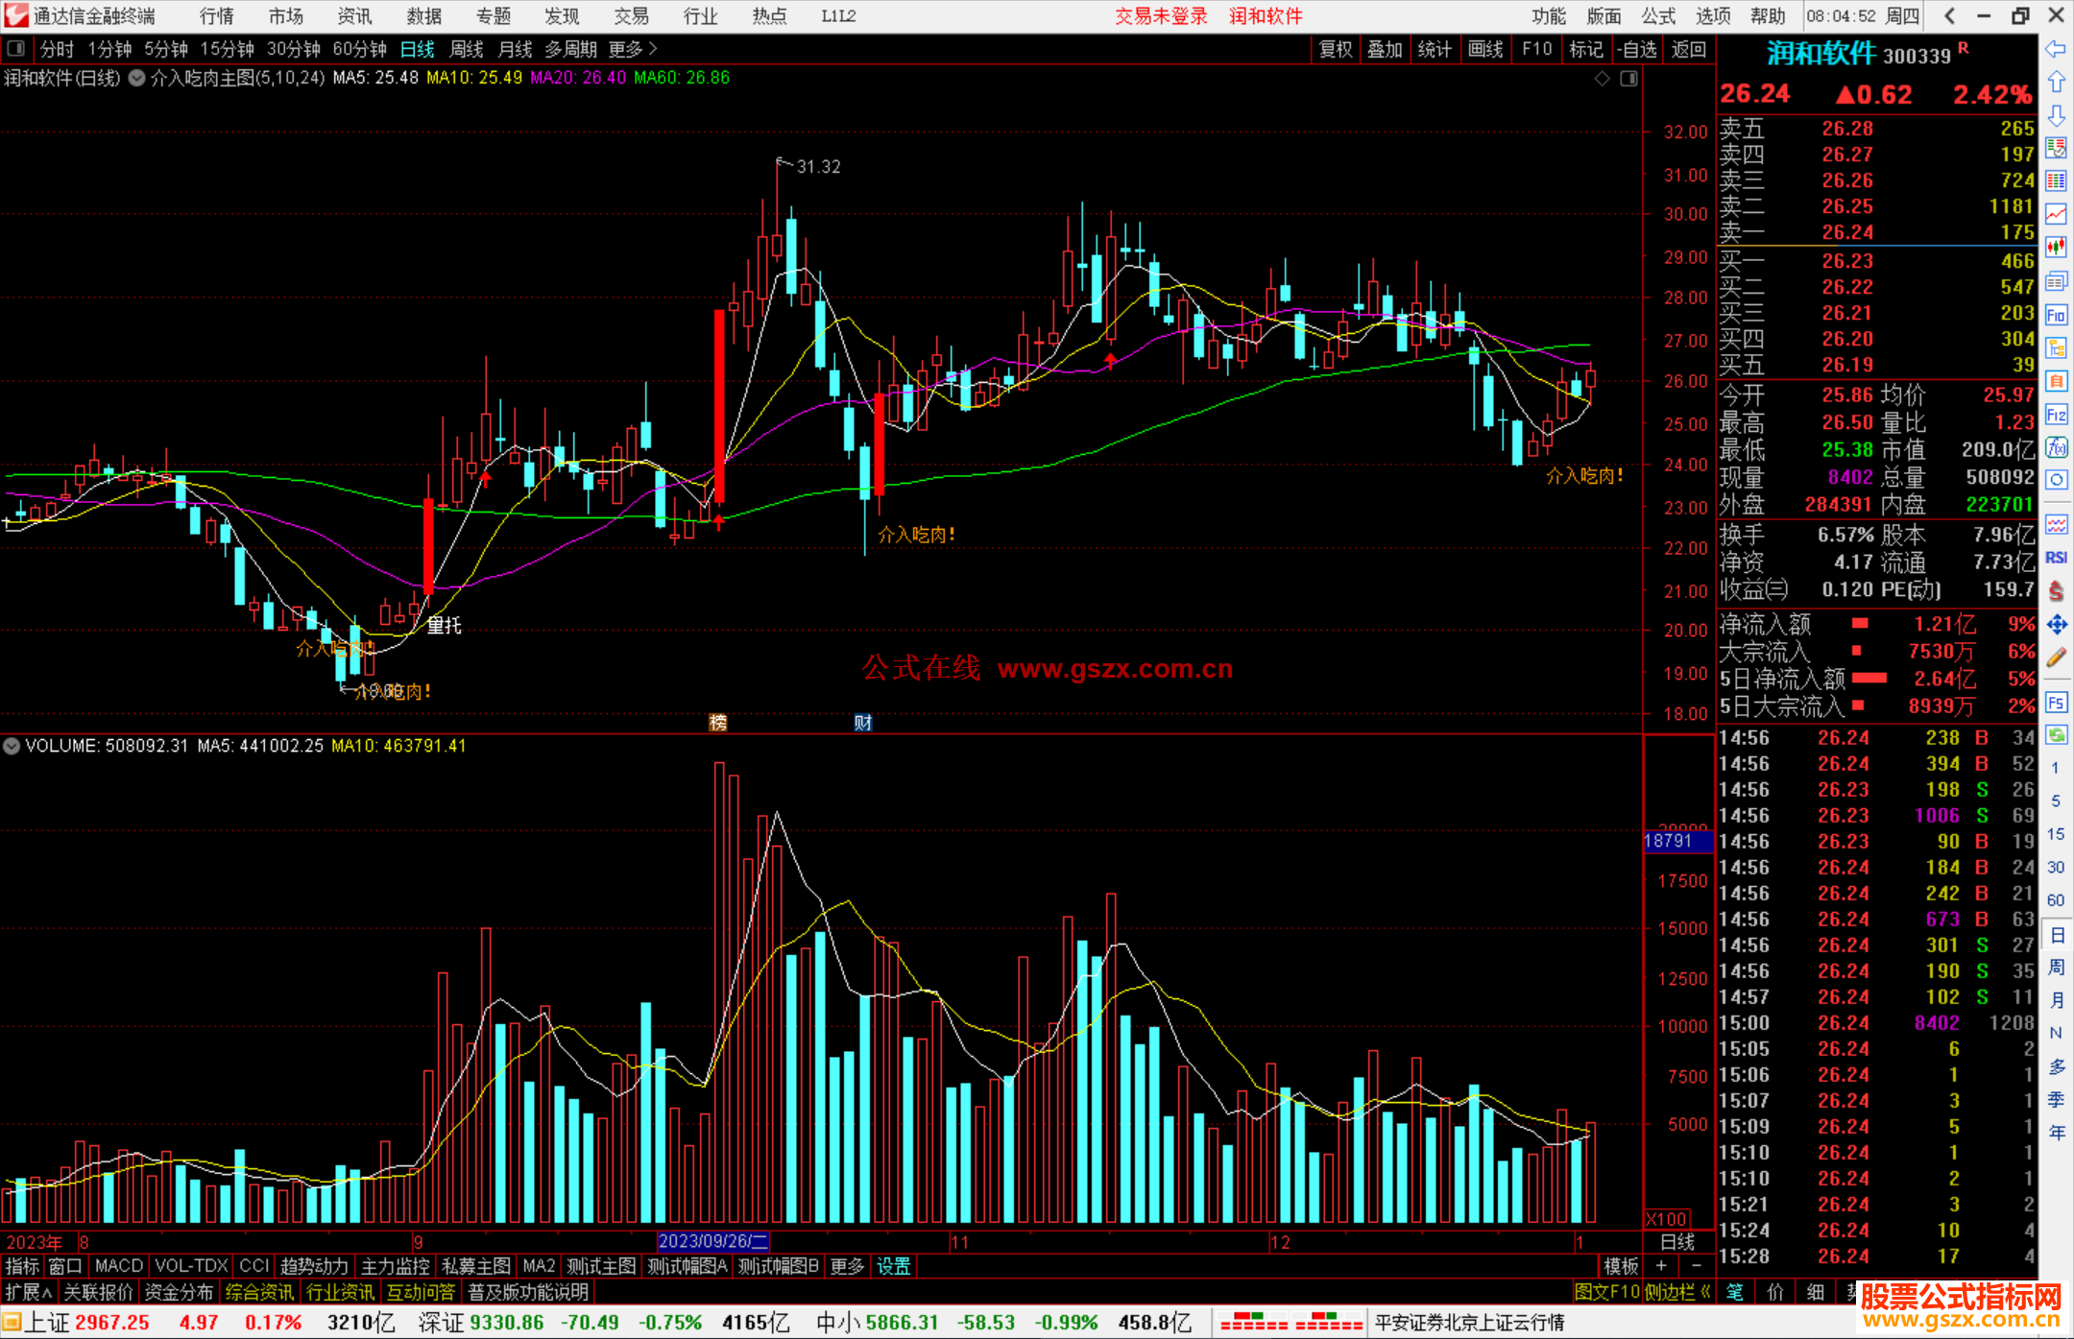Open the 公式 menu
2074x1339 pixels.
pyautogui.click(x=1658, y=16)
